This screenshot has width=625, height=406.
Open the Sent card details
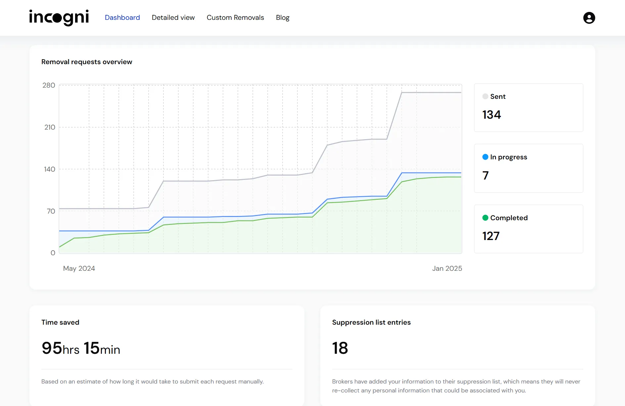coord(528,107)
